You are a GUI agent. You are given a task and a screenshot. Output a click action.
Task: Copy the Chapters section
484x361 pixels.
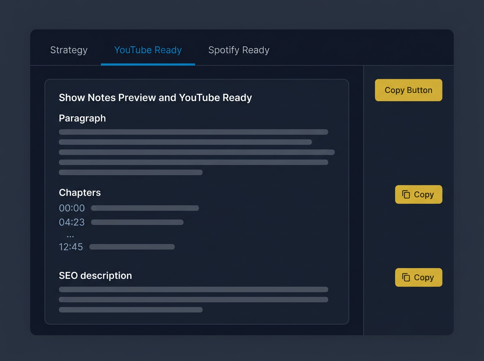(419, 195)
